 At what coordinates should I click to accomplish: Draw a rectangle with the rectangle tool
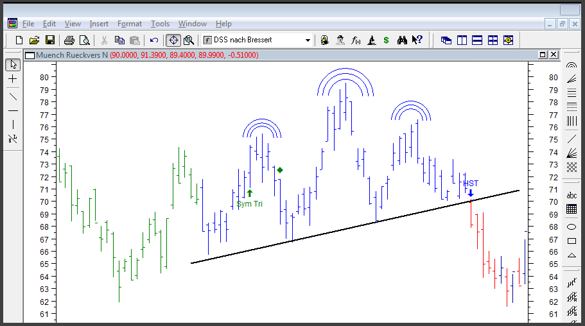tap(572, 241)
